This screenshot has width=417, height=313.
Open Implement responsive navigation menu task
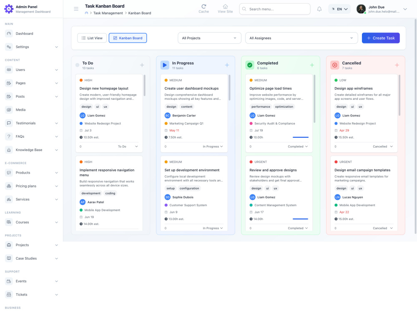click(107, 172)
